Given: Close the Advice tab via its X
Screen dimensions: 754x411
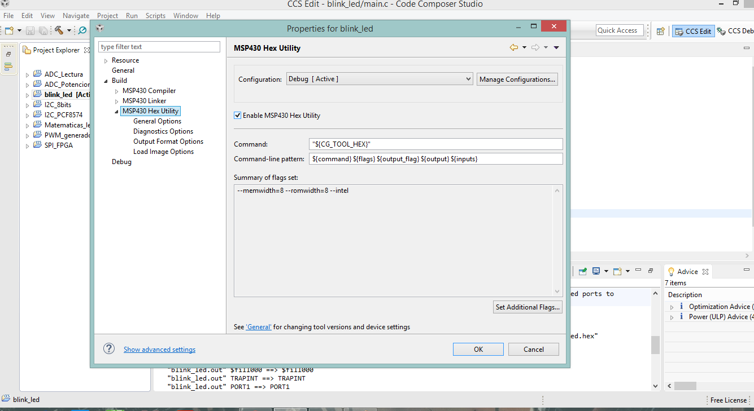Looking at the screenshot, I should pos(705,272).
